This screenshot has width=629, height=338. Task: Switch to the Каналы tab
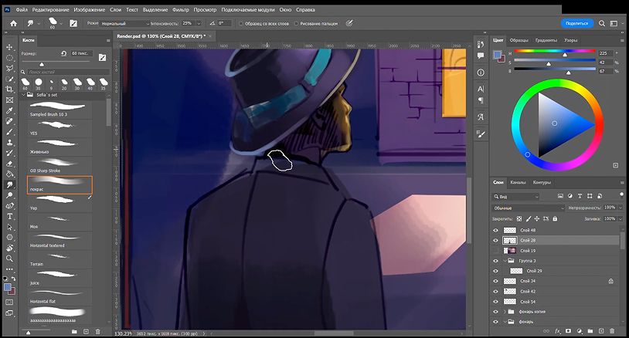518,183
